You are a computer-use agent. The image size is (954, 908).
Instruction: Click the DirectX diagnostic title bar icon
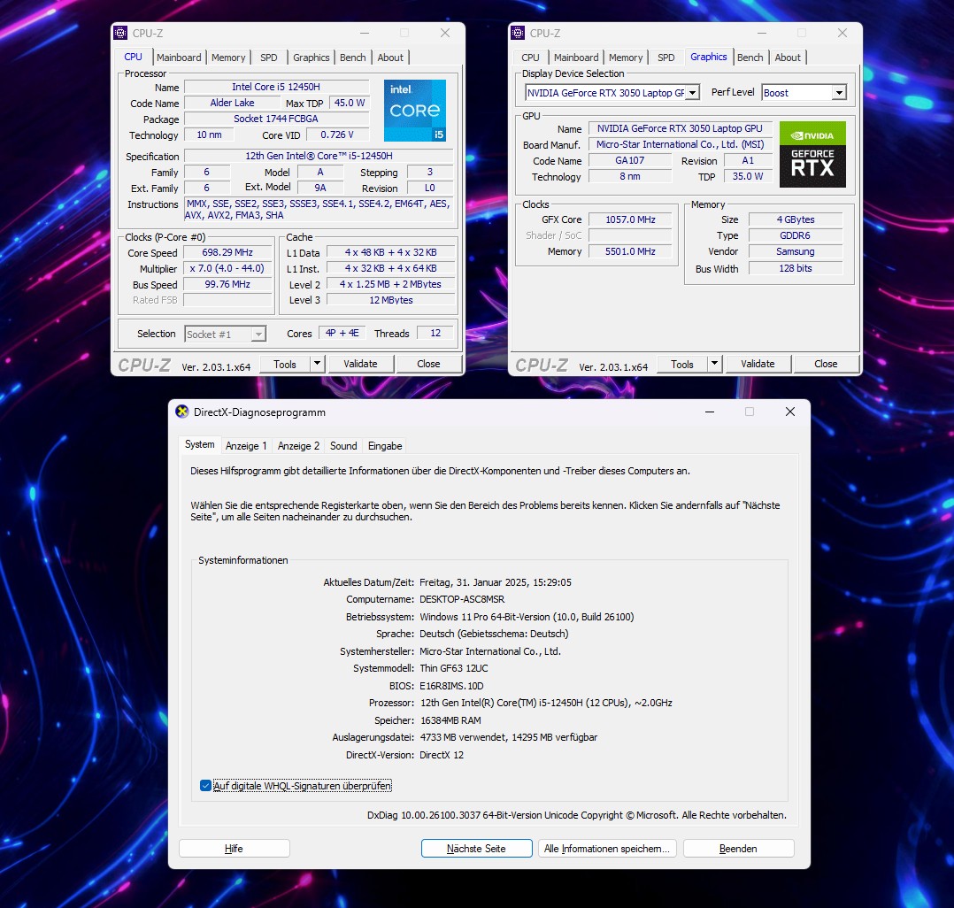(182, 412)
